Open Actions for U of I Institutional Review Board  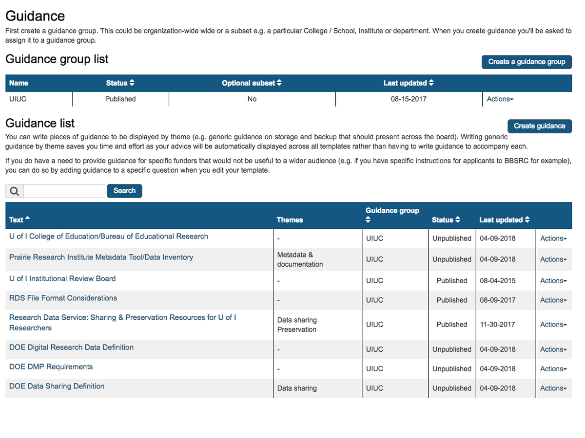coord(553,281)
